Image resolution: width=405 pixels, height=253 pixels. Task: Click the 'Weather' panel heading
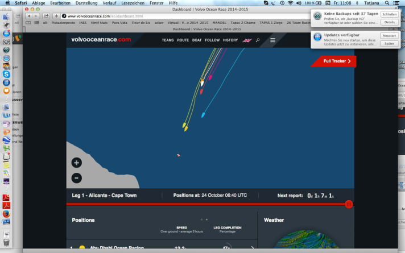pos(274,220)
